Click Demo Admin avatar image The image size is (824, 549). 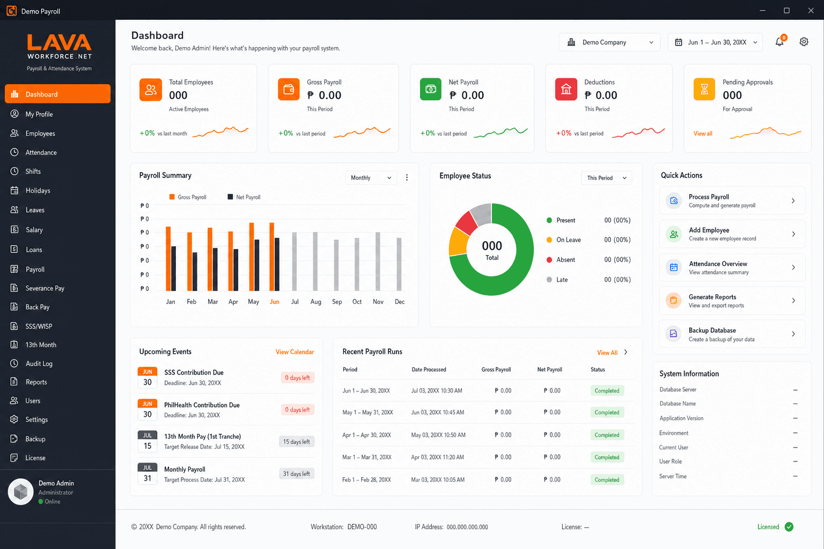click(21, 492)
